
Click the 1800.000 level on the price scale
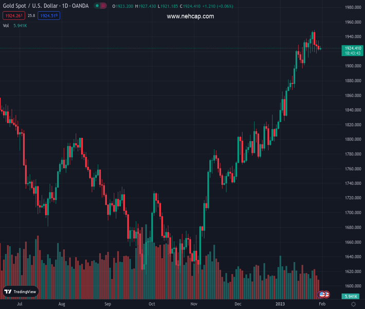[x=353, y=140]
